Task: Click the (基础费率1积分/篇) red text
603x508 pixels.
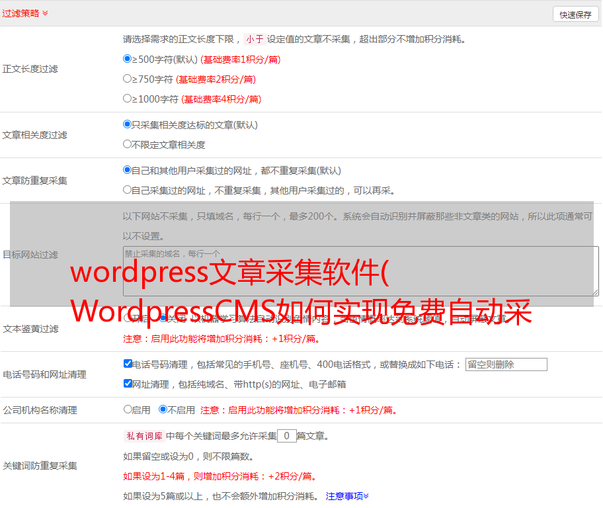Action: click(x=241, y=60)
